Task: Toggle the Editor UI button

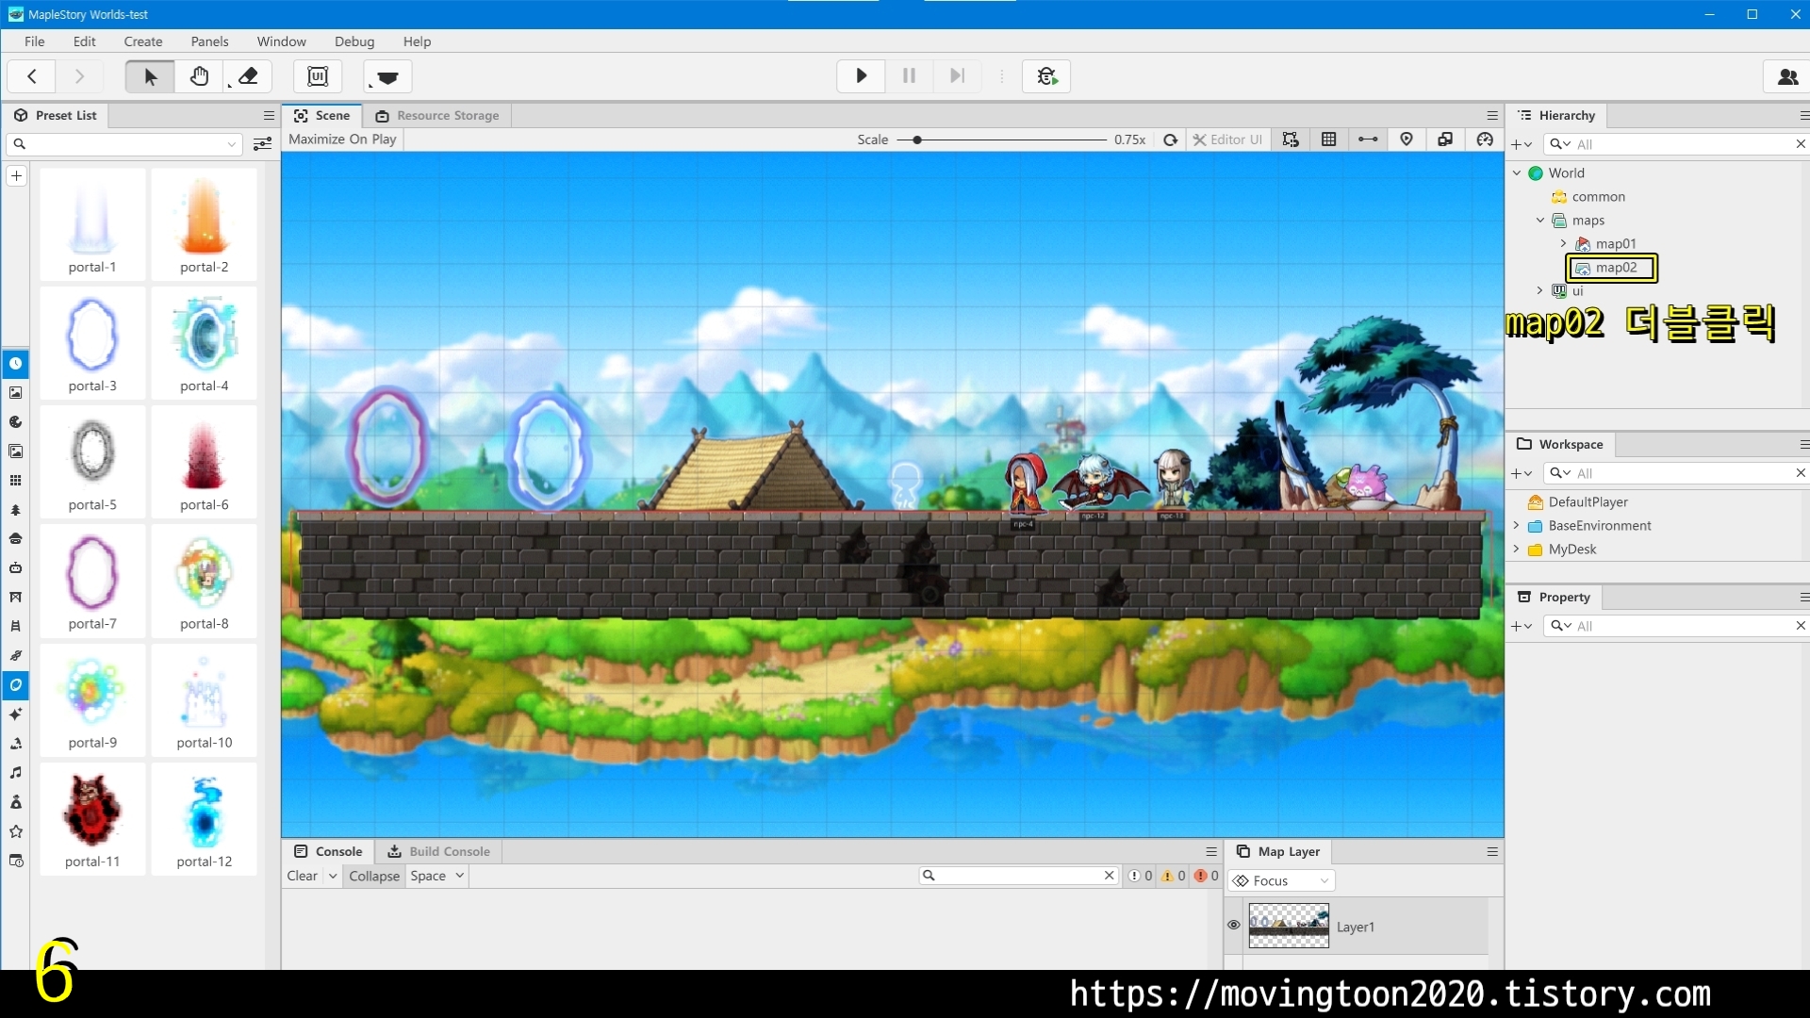Action: point(1227,140)
